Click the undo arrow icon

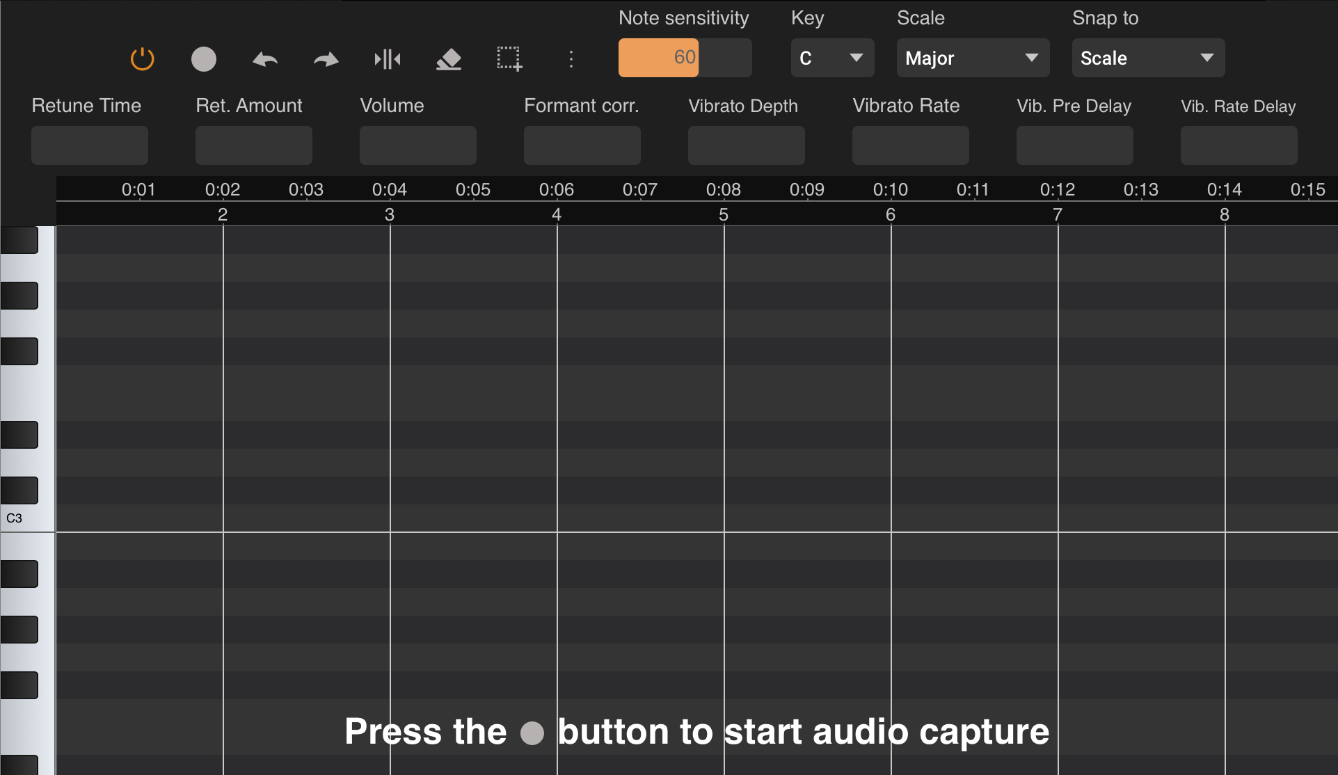tap(265, 59)
